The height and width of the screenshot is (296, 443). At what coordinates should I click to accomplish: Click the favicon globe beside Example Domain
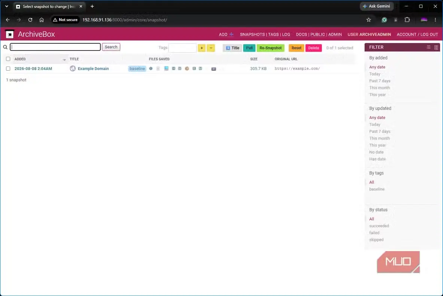pos(73,68)
